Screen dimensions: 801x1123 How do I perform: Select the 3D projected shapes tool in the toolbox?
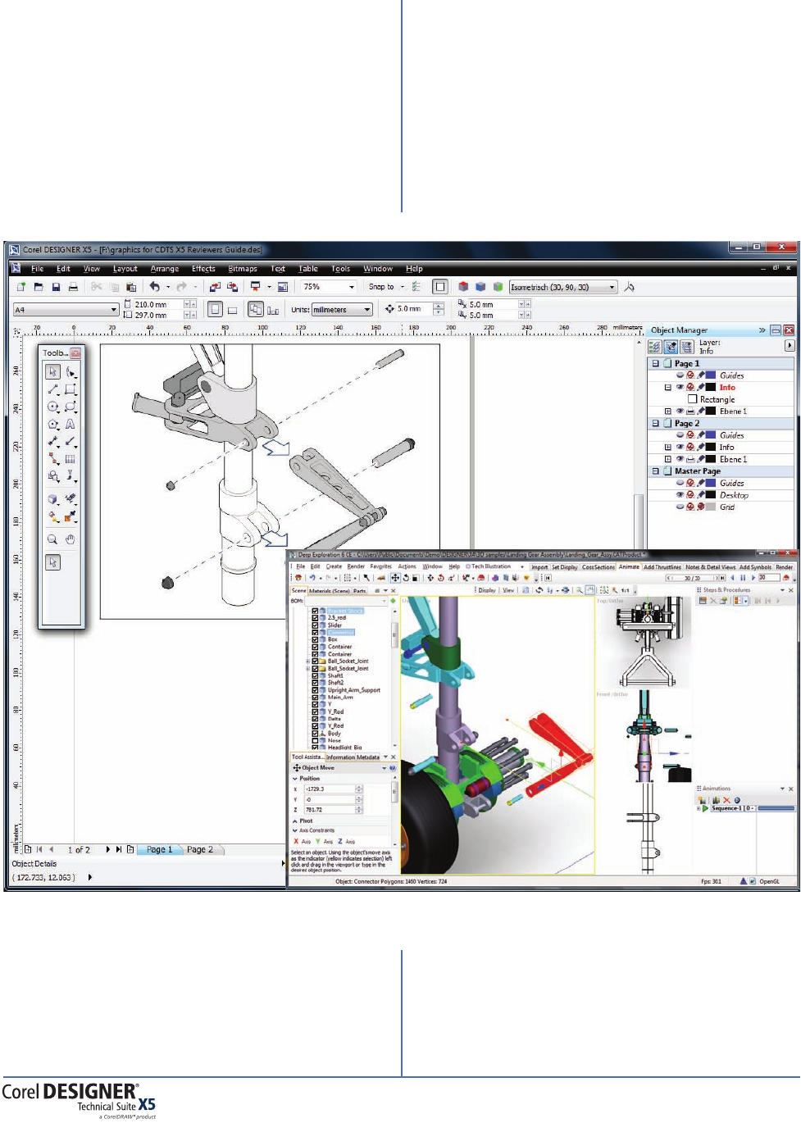point(52,498)
